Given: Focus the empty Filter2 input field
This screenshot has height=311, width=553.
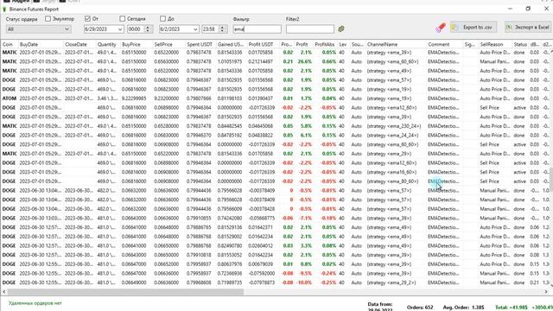Looking at the screenshot, I should pos(310,29).
